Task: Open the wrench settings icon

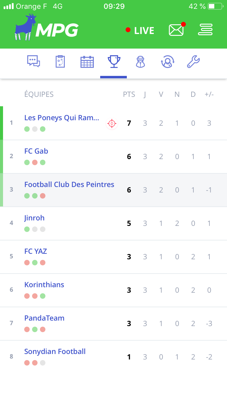Action: [193, 62]
